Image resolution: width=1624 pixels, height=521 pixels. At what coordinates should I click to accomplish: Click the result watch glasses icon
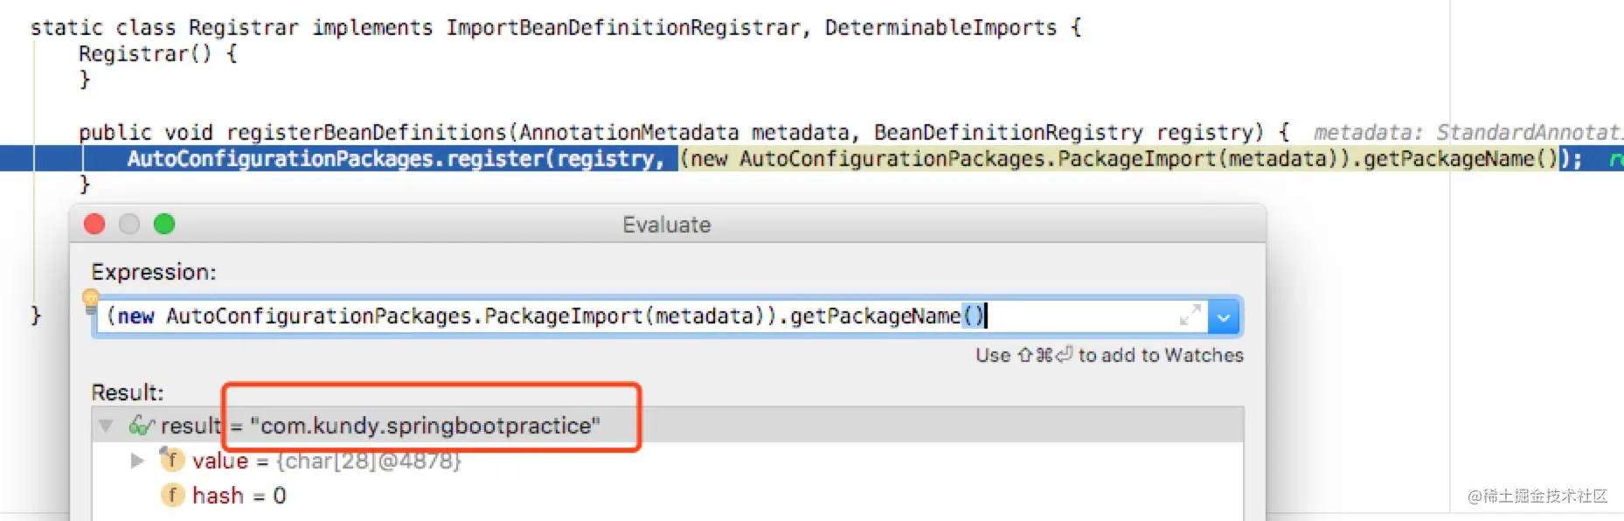[142, 426]
